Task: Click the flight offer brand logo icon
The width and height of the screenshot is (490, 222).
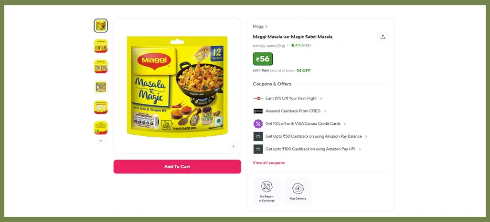Action: [258, 98]
